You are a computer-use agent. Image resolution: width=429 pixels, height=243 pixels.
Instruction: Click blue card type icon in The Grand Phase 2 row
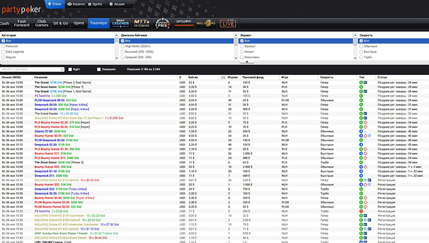pos(366,82)
